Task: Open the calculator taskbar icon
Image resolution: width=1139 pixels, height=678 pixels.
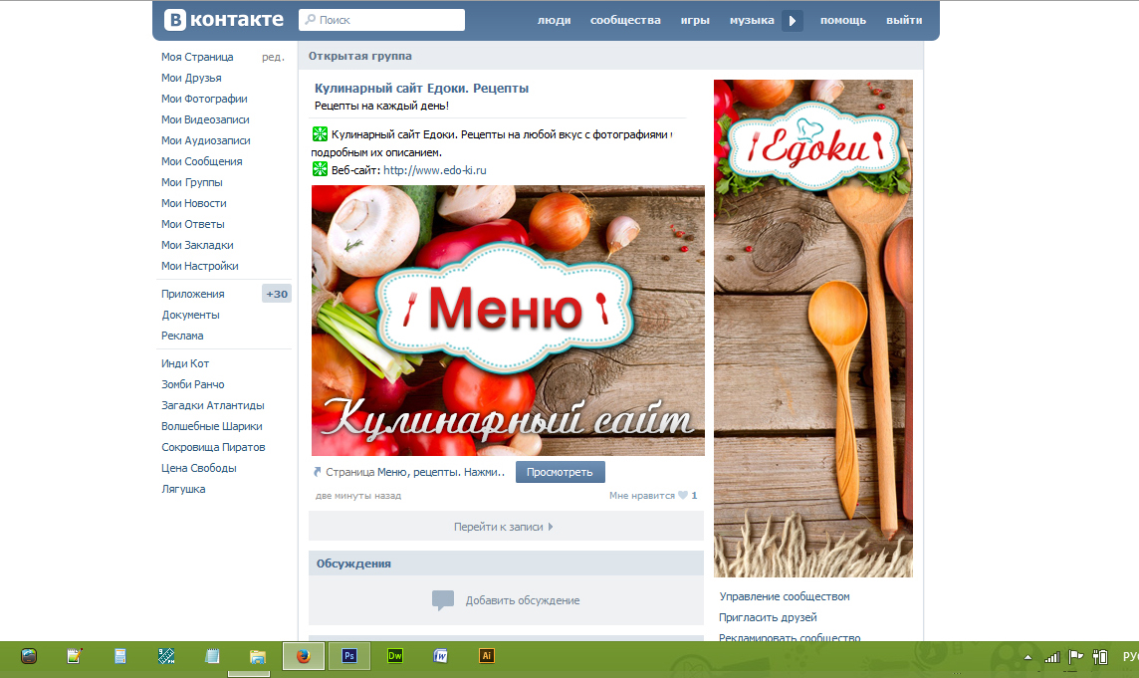Action: [x=119, y=656]
